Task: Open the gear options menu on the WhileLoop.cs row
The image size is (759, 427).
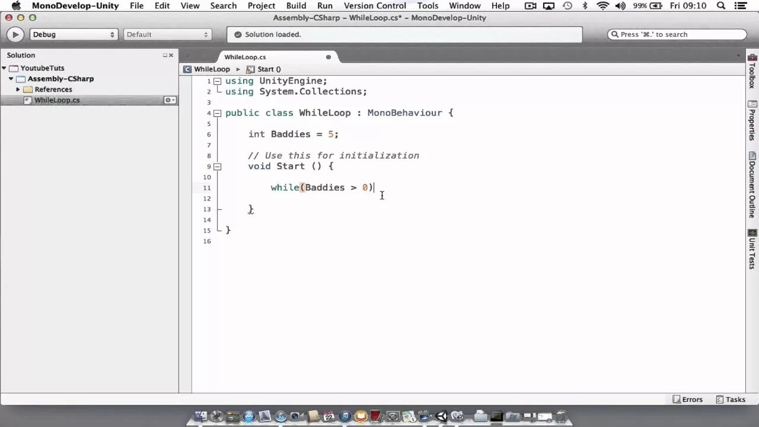Action: [170, 100]
